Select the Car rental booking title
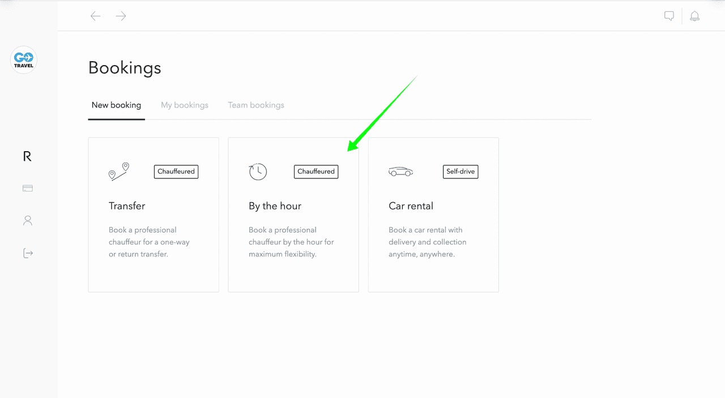 coord(411,206)
